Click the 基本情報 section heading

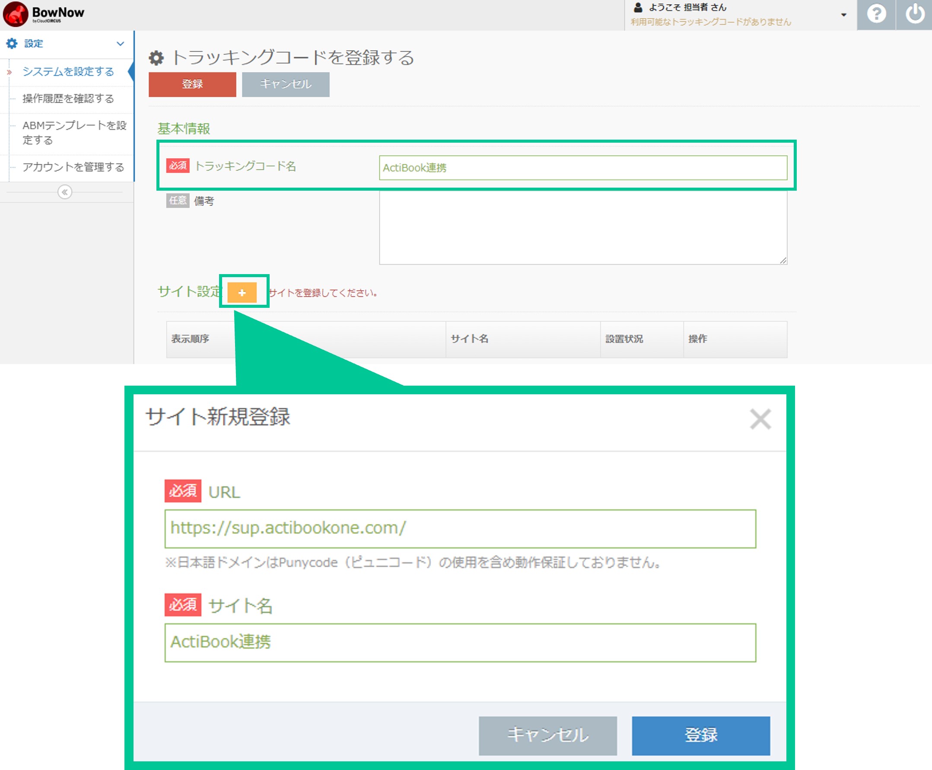tap(184, 129)
